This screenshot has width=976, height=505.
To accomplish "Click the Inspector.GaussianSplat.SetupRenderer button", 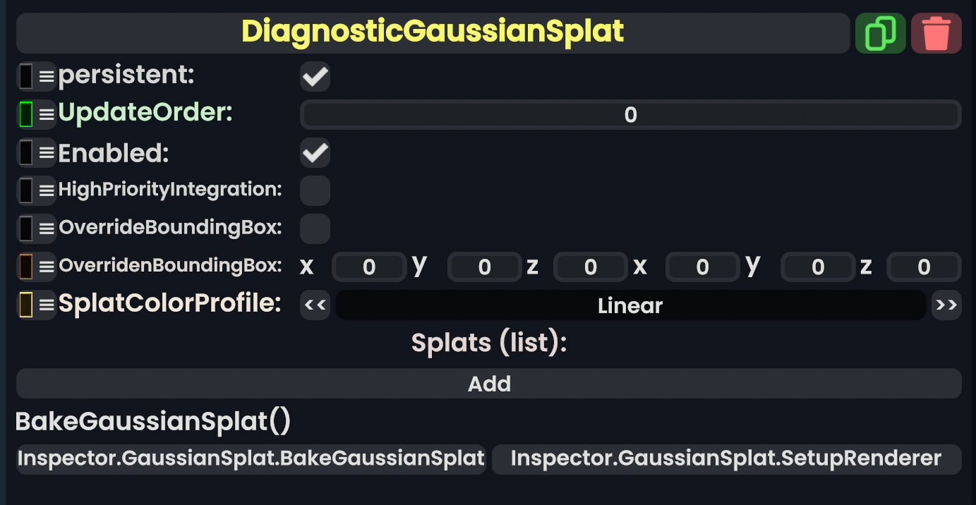I will [x=726, y=458].
